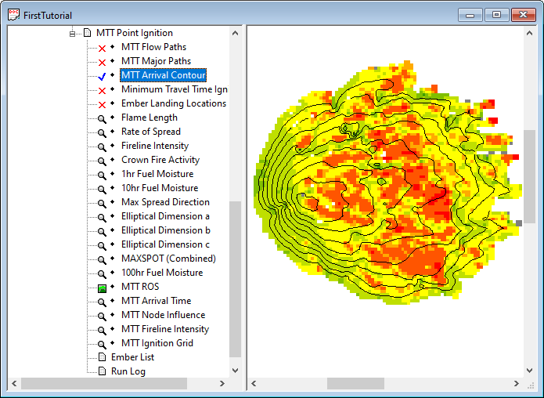The height and width of the screenshot is (398, 544).
Task: Click the FirstTutorial window title bar icon
Action: pos(13,14)
